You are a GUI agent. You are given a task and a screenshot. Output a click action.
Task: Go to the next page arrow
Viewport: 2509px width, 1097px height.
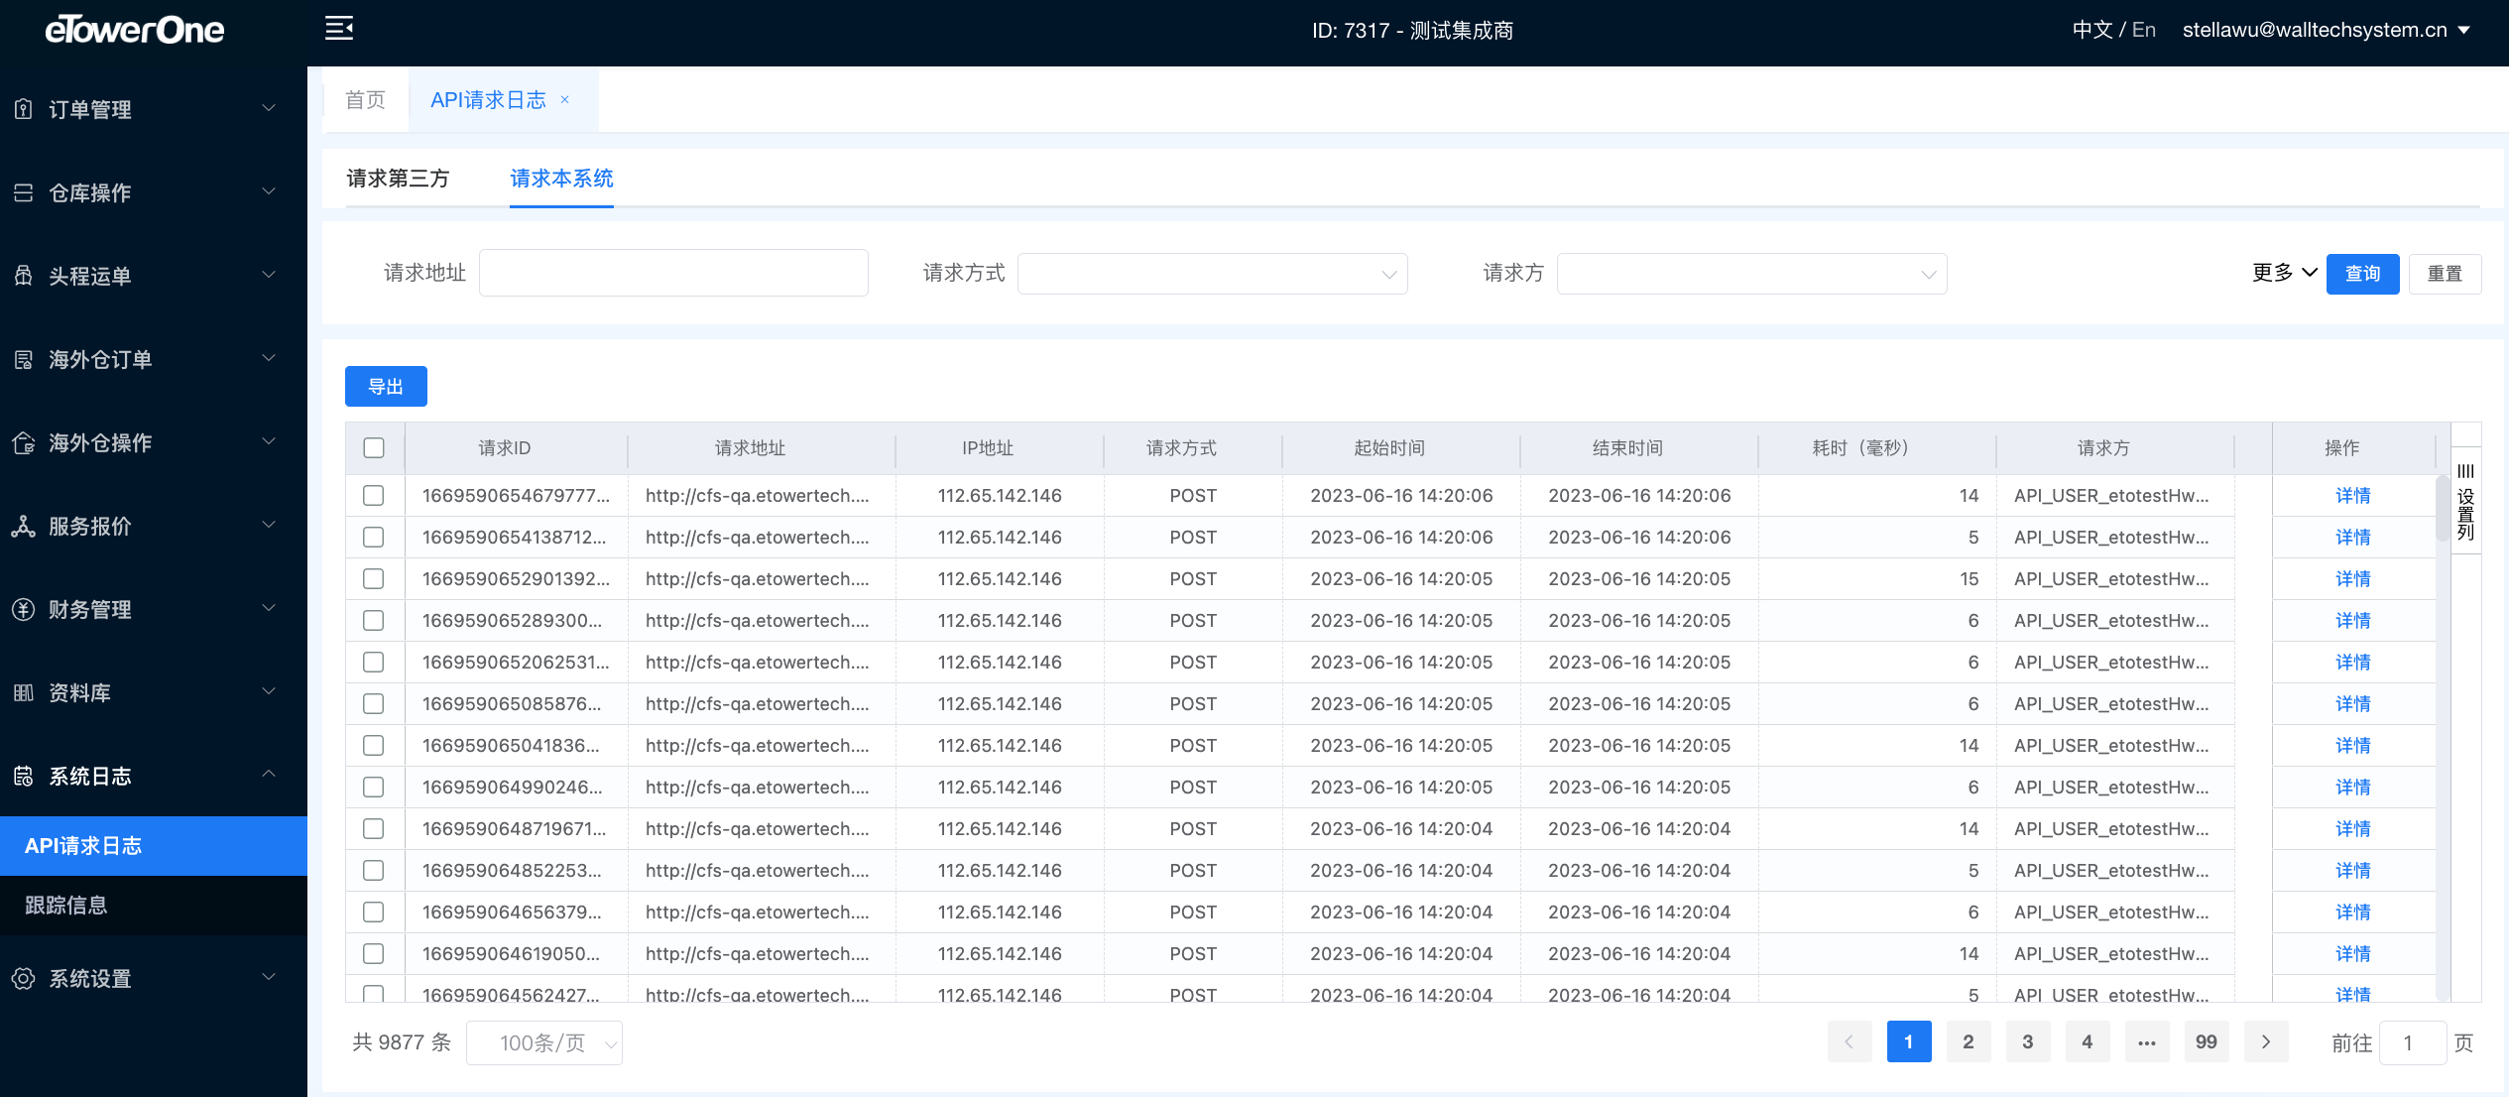[x=2266, y=1041]
